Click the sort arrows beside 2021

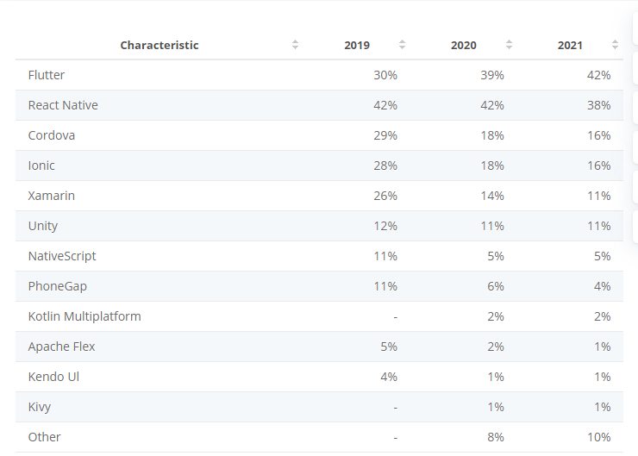[616, 45]
